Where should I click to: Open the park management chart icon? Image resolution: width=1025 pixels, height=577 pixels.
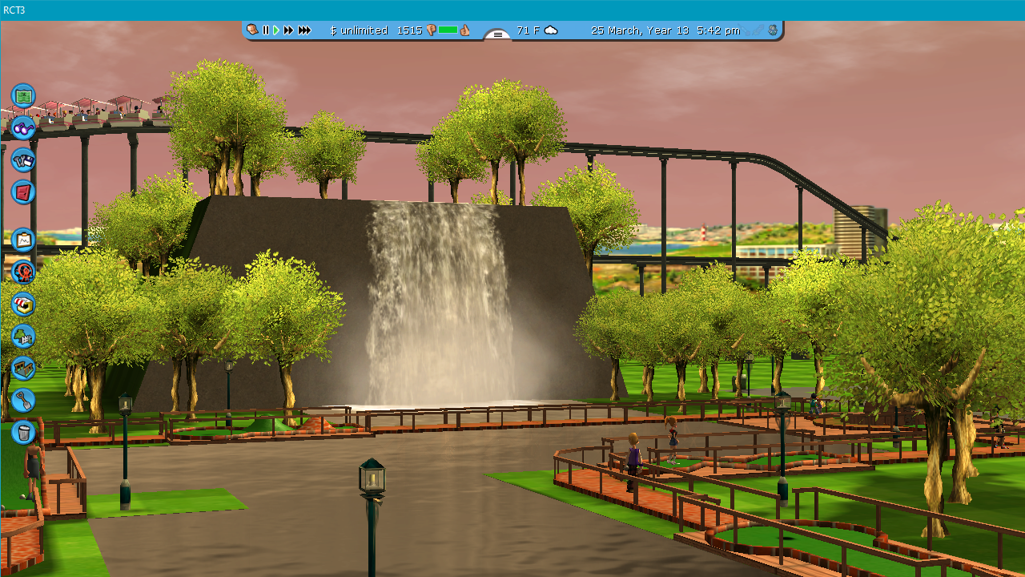23,240
